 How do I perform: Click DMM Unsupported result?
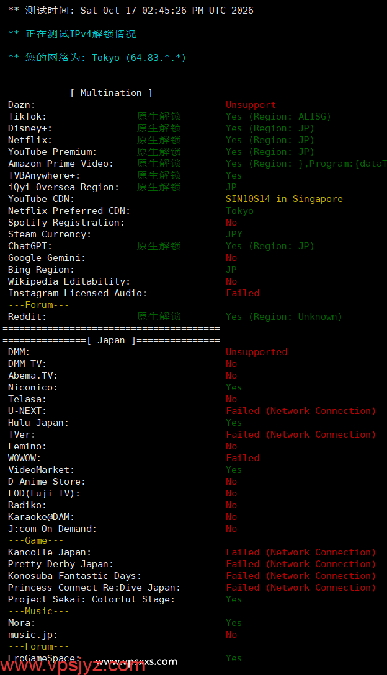pos(256,352)
